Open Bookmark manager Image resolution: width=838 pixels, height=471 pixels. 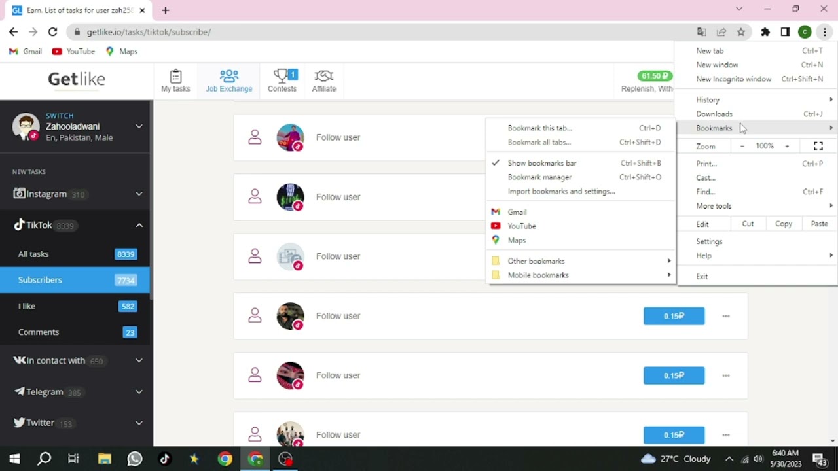click(580, 177)
